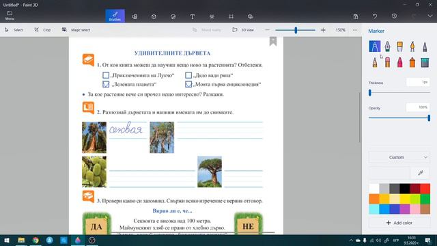The height and width of the screenshot is (246, 437).
Task: Open the Effects tab
Action: pyautogui.click(x=212, y=16)
